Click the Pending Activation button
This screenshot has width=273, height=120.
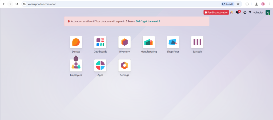(x=216, y=13)
